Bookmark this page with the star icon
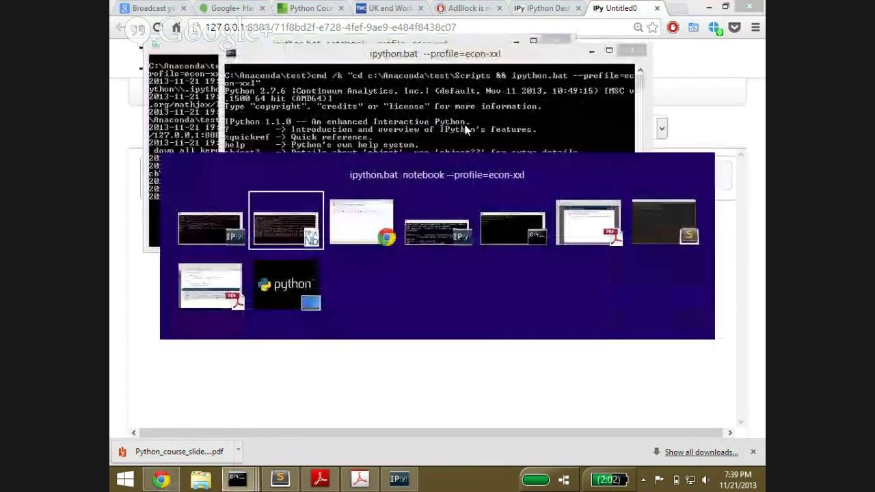Image resolution: width=875 pixels, height=492 pixels. [652, 27]
